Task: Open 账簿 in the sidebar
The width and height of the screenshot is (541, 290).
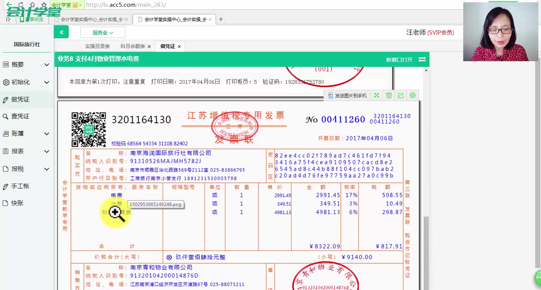Action: tap(18, 134)
